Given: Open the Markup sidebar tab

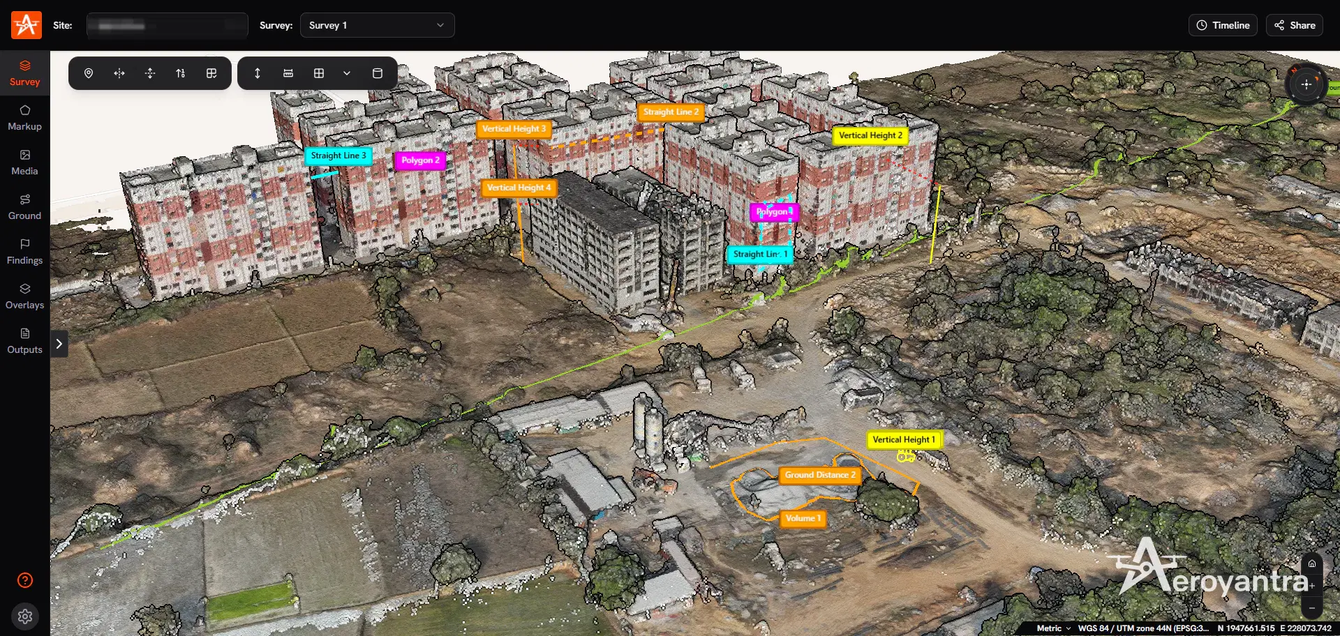Looking at the screenshot, I should (24, 118).
